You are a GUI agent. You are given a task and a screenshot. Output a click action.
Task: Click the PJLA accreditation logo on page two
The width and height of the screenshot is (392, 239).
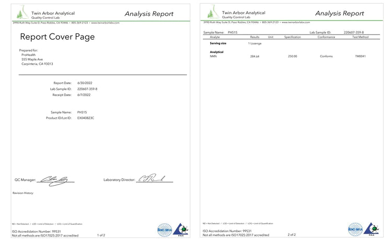(371, 229)
